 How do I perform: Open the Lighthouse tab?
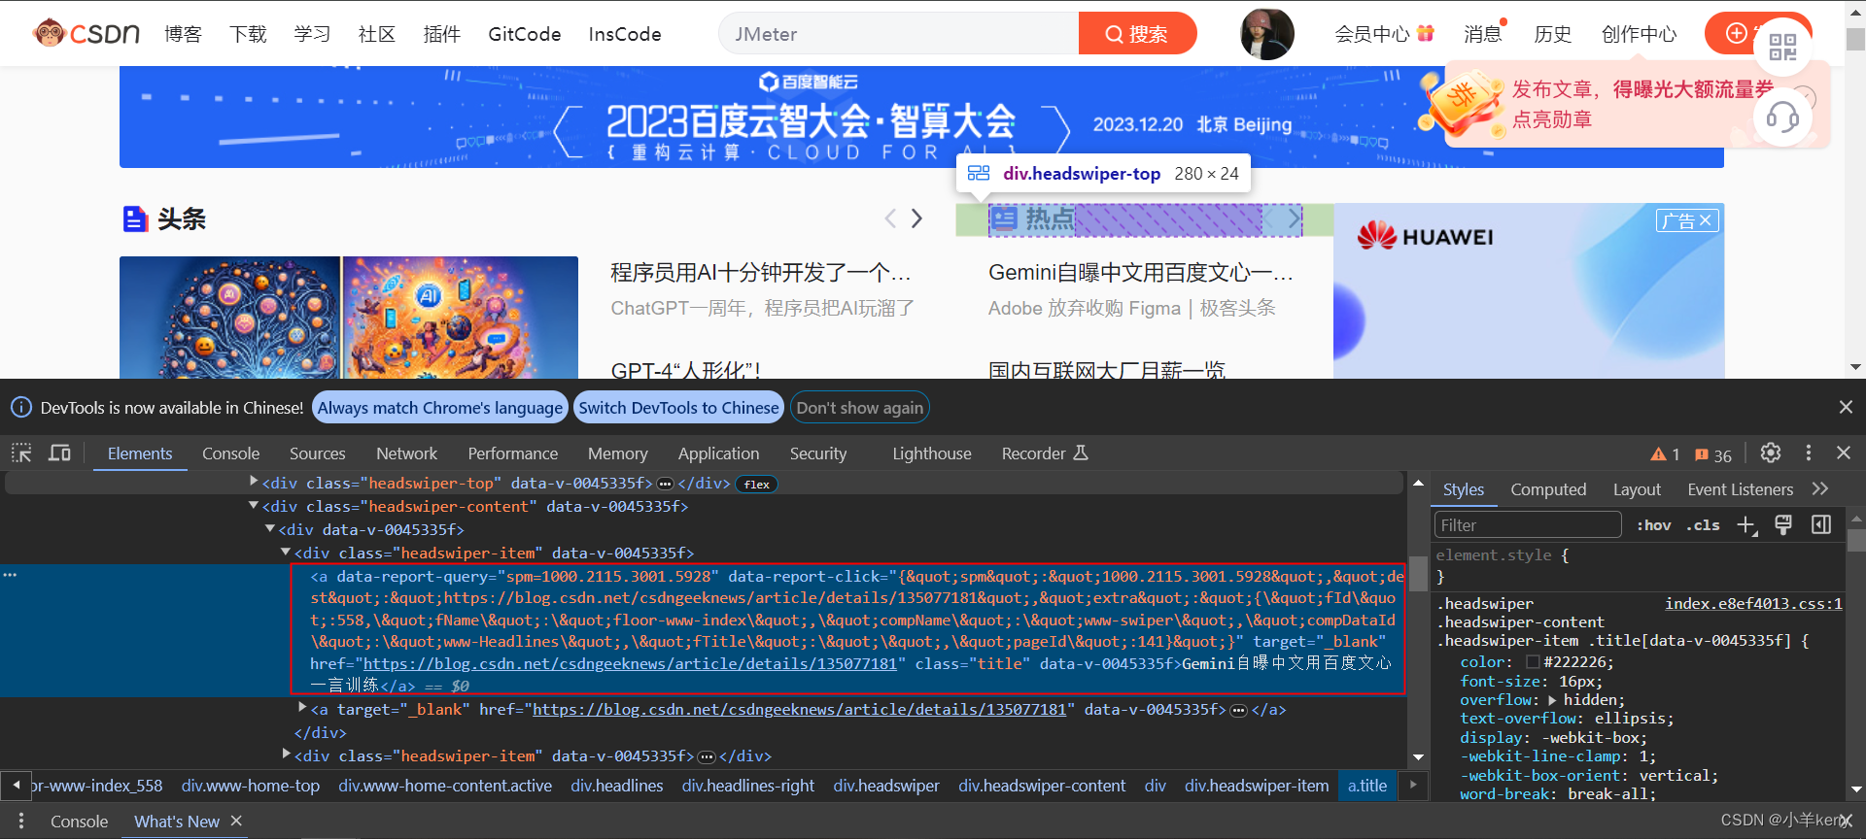coord(932,453)
